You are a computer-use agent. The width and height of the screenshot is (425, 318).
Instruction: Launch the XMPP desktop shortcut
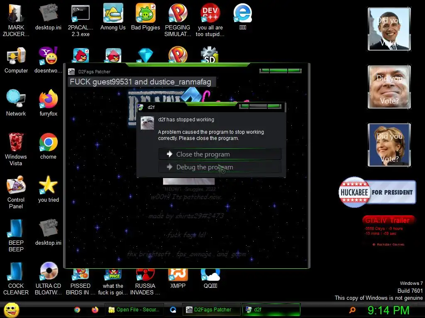pyautogui.click(x=178, y=279)
